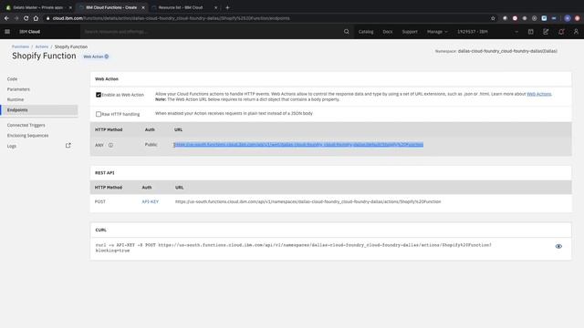The width and height of the screenshot is (584, 328).
Task: Open the notifications bell icon
Action: (x=561, y=32)
